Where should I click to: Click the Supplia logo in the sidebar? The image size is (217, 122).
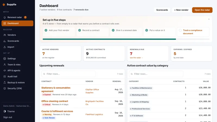pyautogui.click(x=9, y=5)
